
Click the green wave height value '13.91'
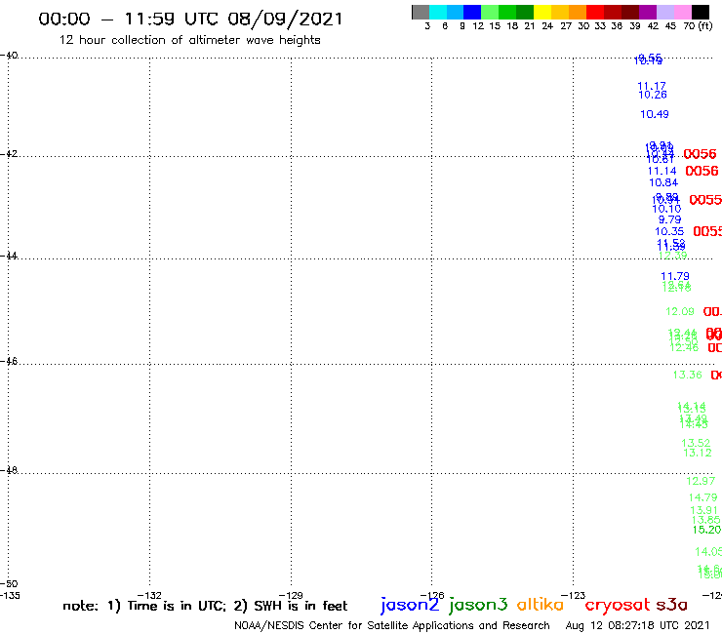[x=704, y=510]
